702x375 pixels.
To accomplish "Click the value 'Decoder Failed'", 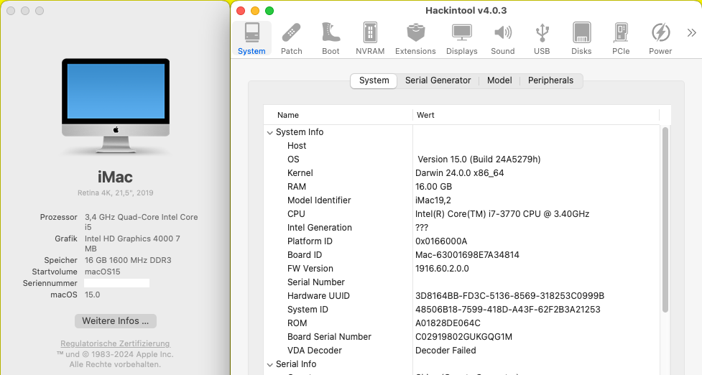I will tap(445, 351).
